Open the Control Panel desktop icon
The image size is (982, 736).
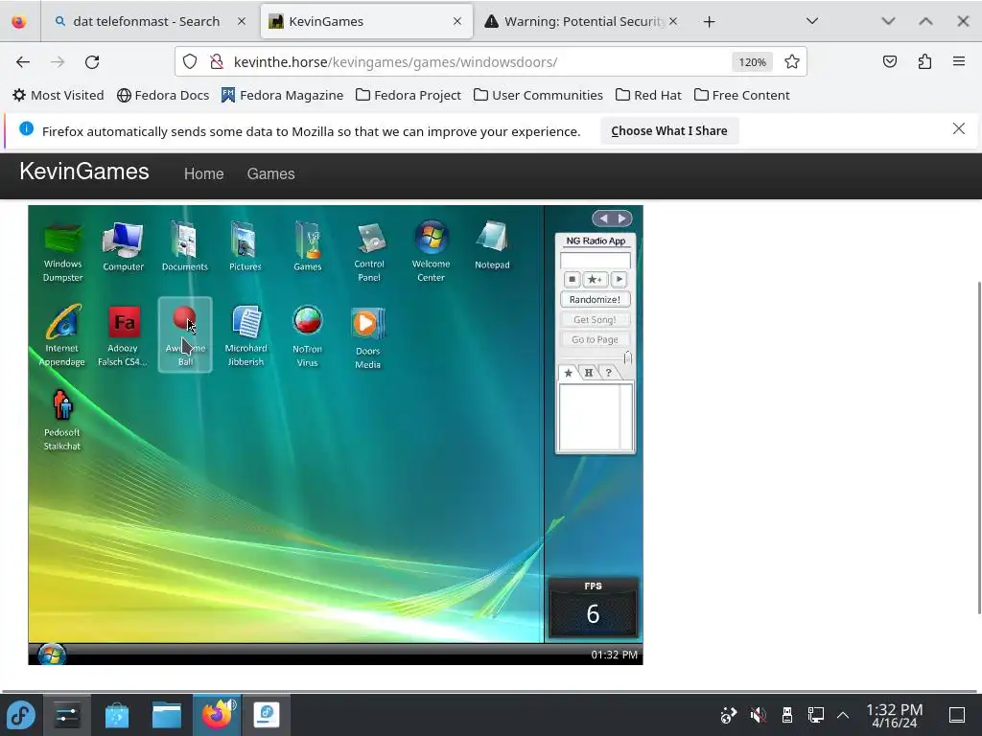369,252
